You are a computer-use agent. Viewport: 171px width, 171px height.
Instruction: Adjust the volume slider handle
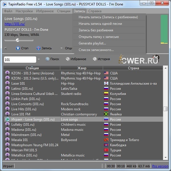coord(17,40)
